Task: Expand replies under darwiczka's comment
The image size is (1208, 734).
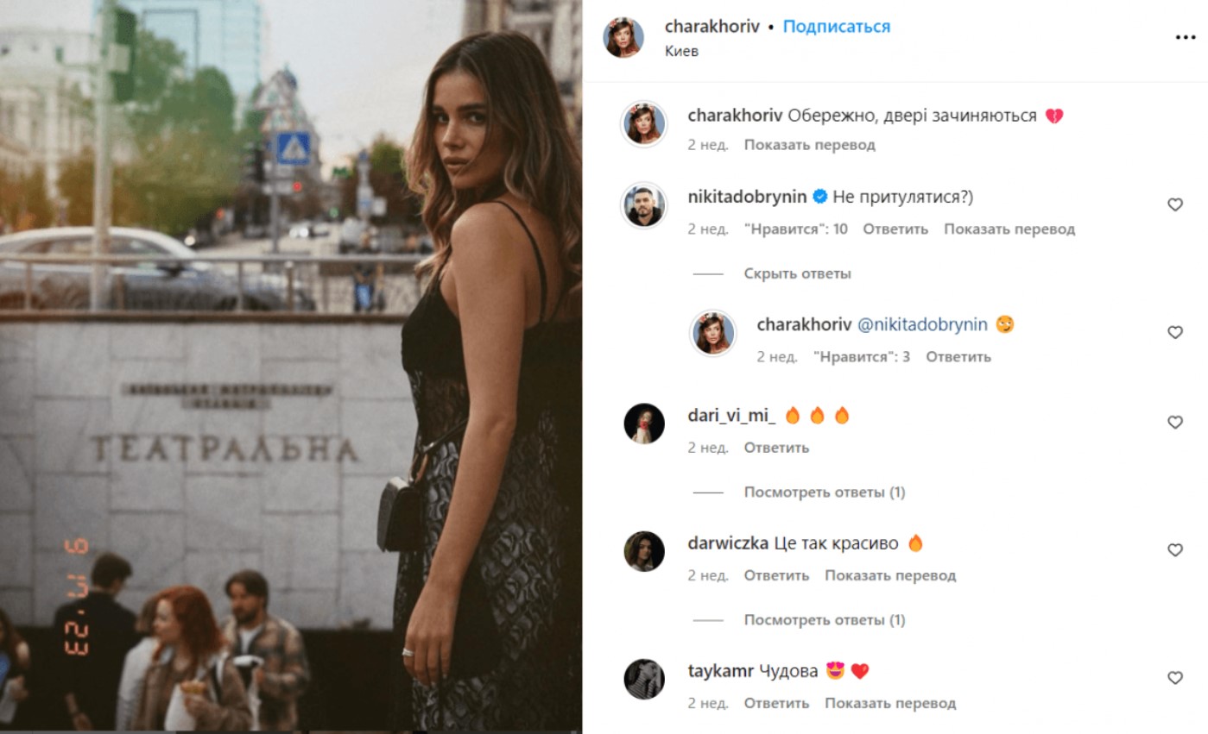Action: [x=824, y=620]
